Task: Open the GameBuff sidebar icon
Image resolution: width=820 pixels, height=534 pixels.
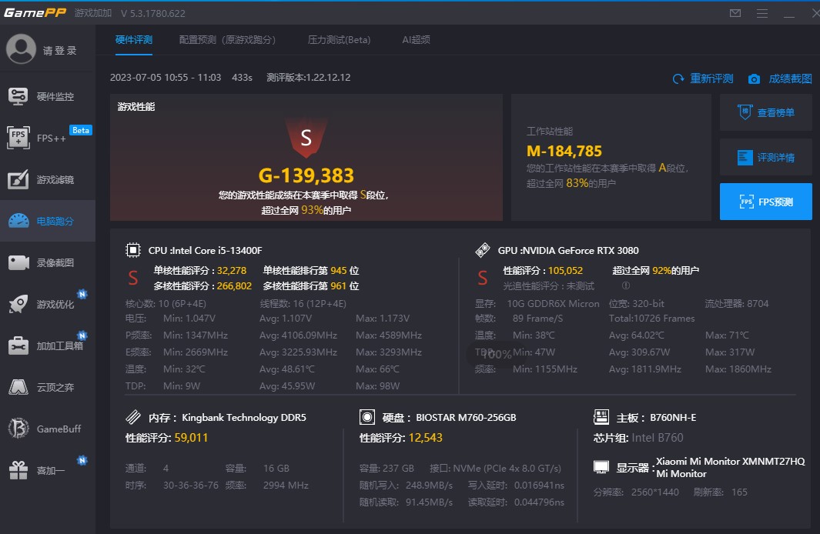Action: (x=18, y=429)
